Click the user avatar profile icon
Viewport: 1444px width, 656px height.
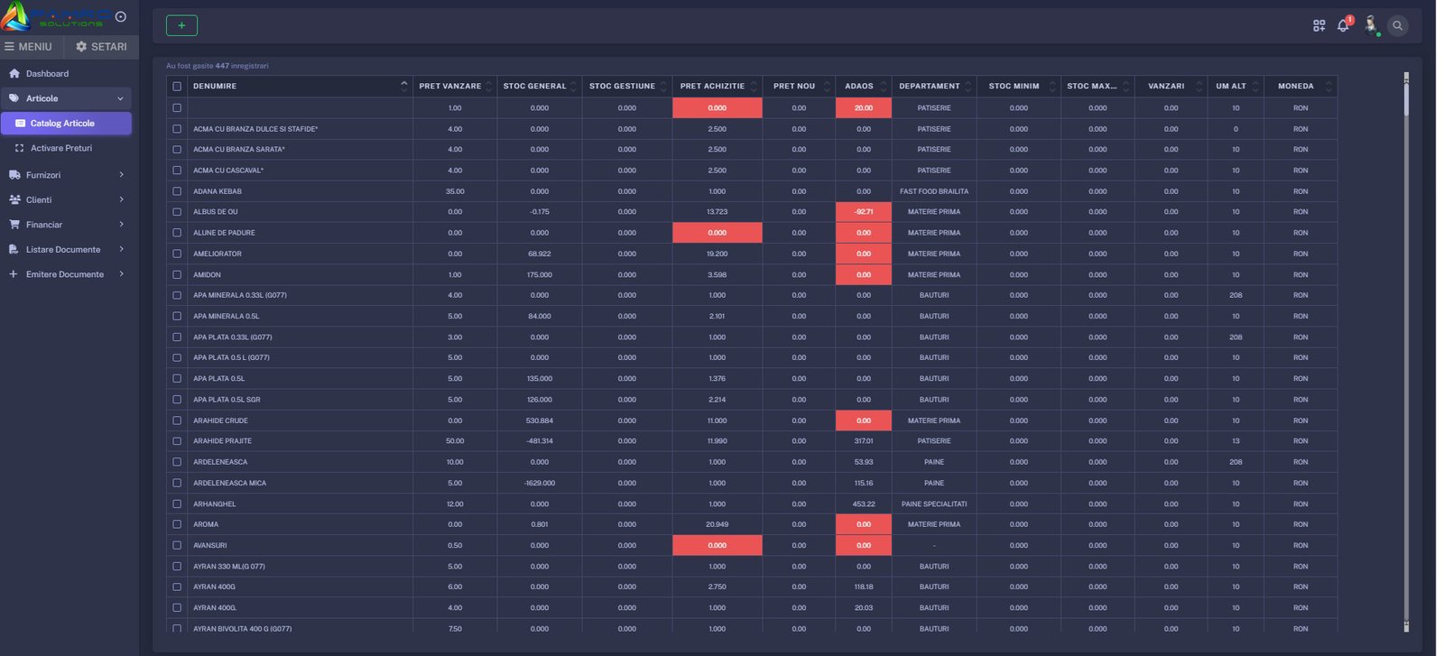1371,25
